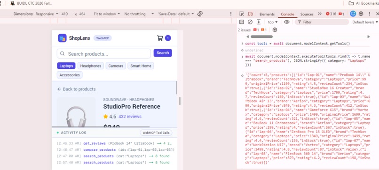Open DevTools Settings gear icon

[361, 14]
